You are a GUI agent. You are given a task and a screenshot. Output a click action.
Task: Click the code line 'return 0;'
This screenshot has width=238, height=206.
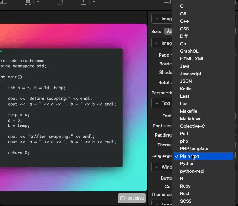[18, 153]
